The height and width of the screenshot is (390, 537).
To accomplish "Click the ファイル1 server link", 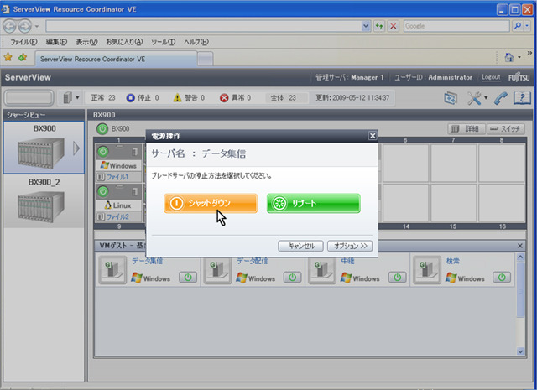I will coord(117,177).
